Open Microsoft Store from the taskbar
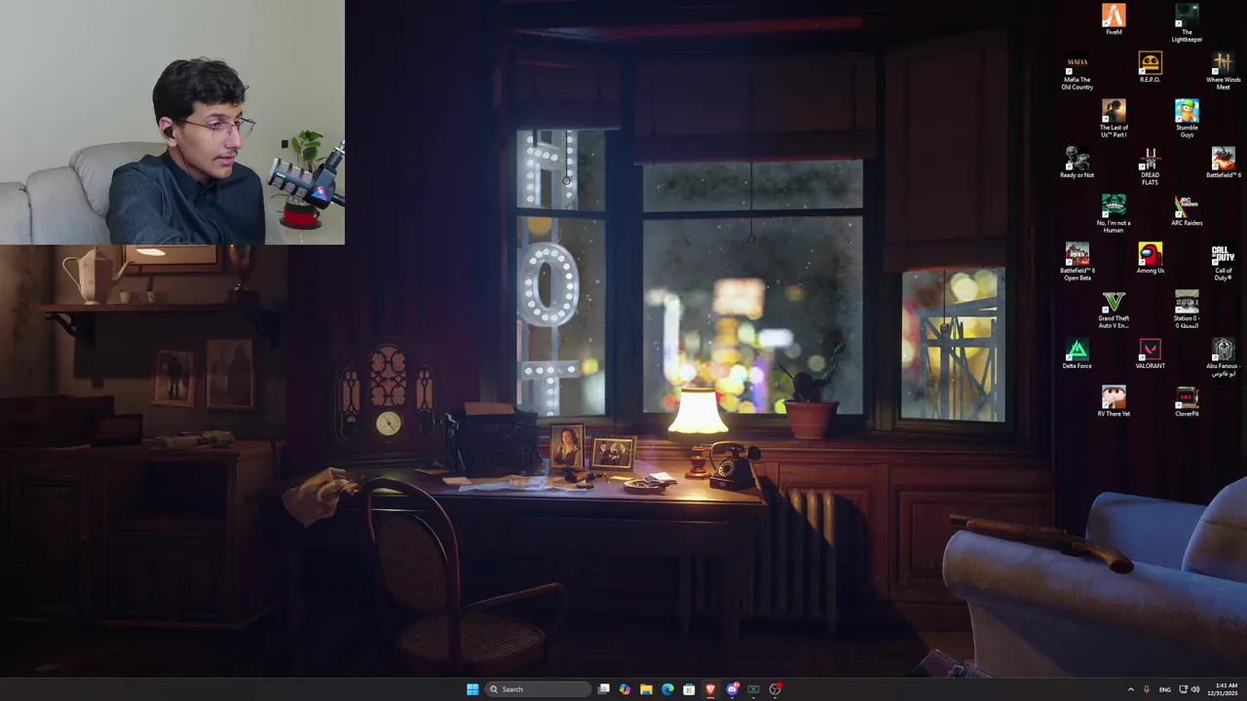This screenshot has width=1247, height=701. (689, 689)
